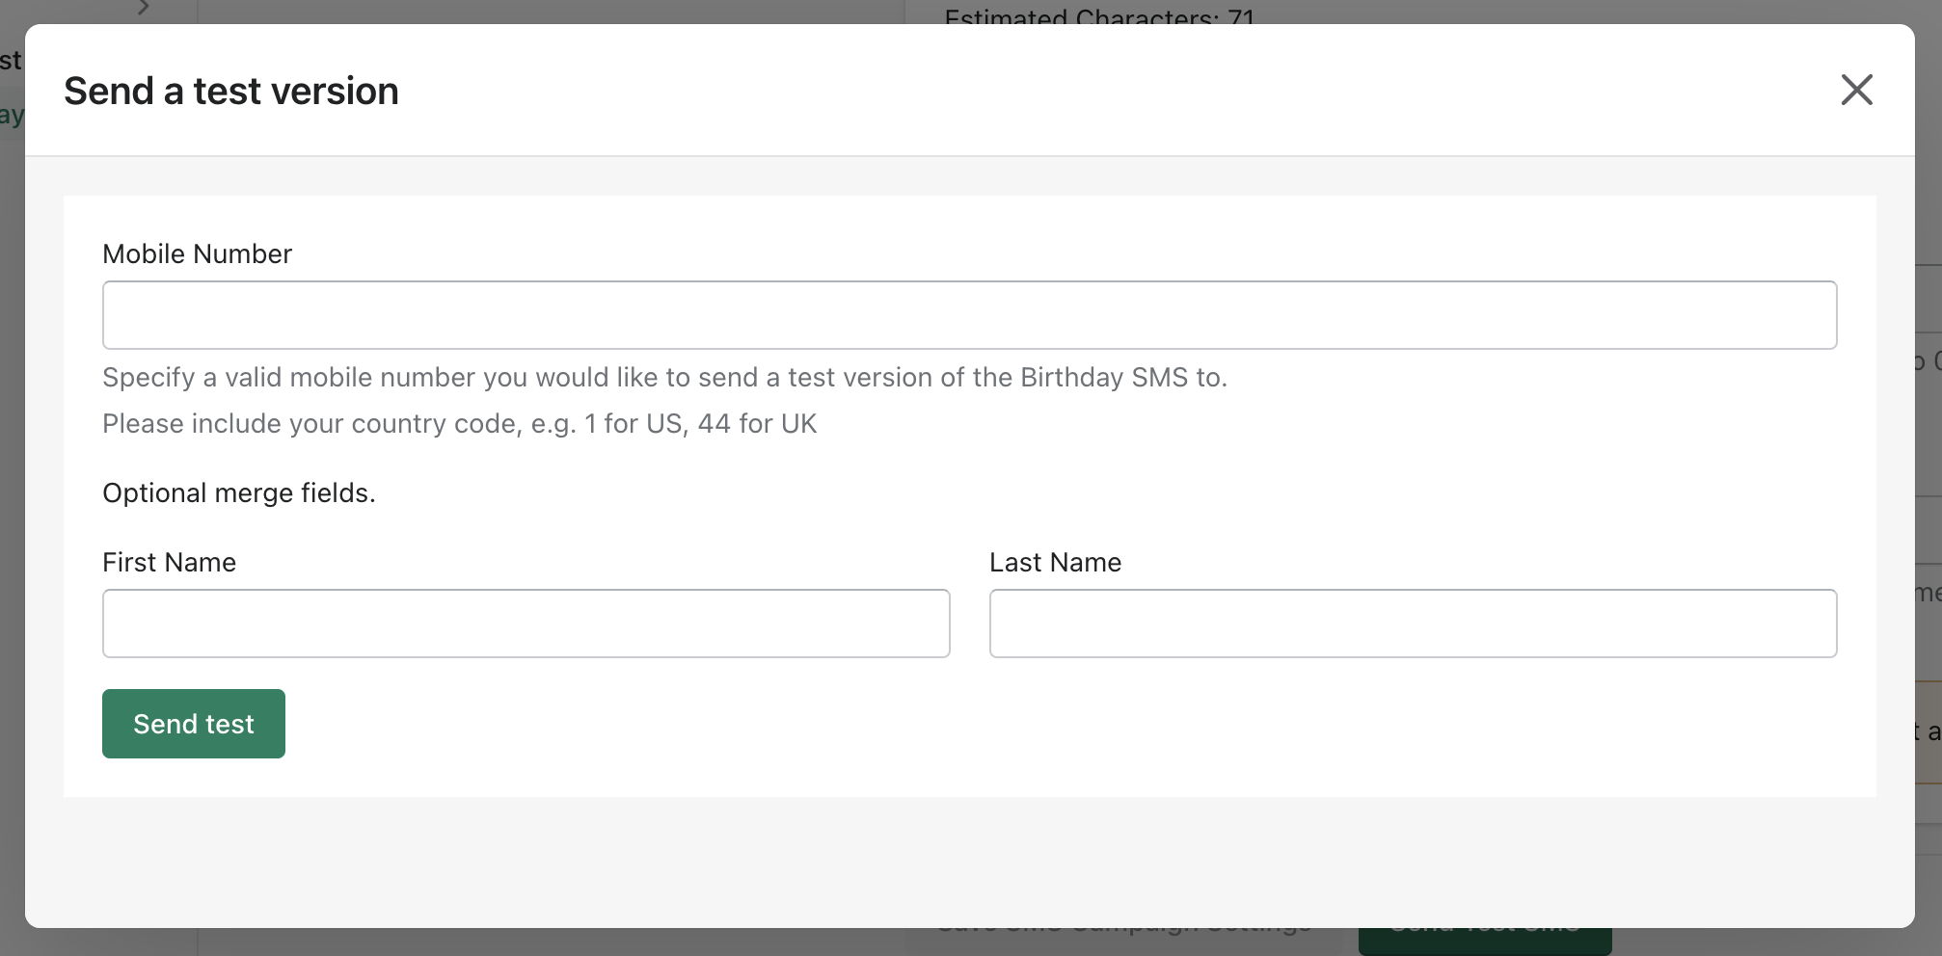
Task: Close the Send a test version dialog
Action: [x=1856, y=91]
